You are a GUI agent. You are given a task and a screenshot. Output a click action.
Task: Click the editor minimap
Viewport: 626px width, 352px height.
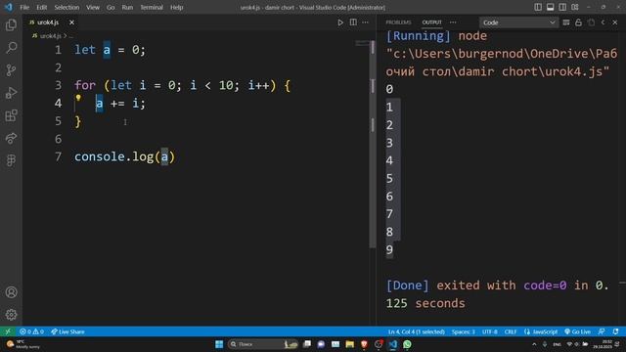[x=362, y=43]
